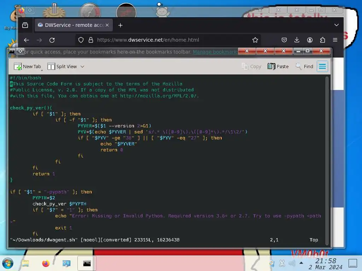362x271 pixels.
Task: Click the 'return 0' line
Action: coord(112,150)
